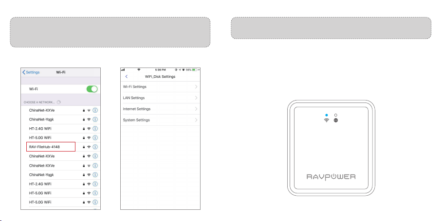Image resolution: width=442 pixels, height=221 pixels.
Task: Open info icon for RAV-FileHub-4148 network
Action: tap(95, 147)
